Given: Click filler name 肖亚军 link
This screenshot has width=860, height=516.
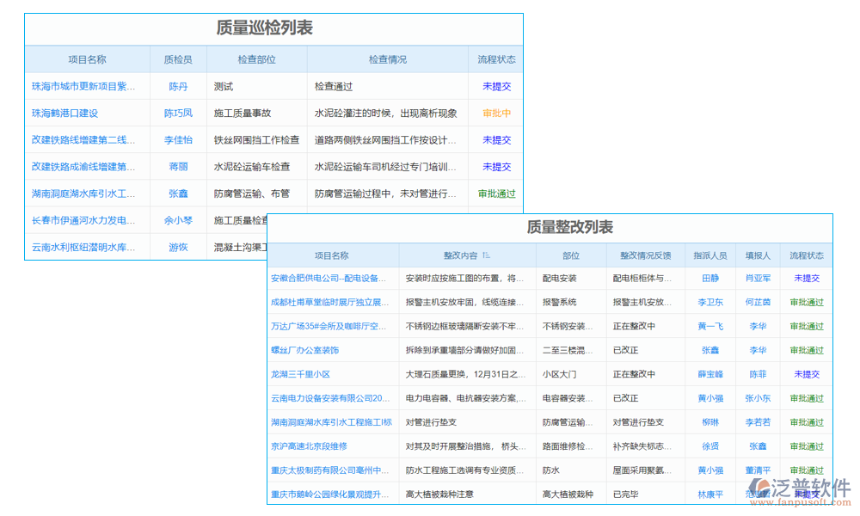Looking at the screenshot, I should pos(758,278).
